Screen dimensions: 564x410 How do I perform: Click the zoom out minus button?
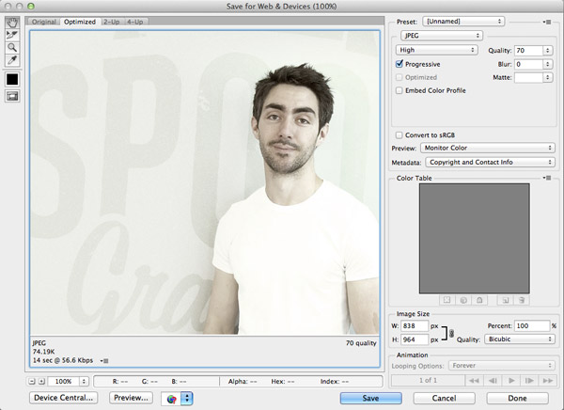[x=32, y=382]
